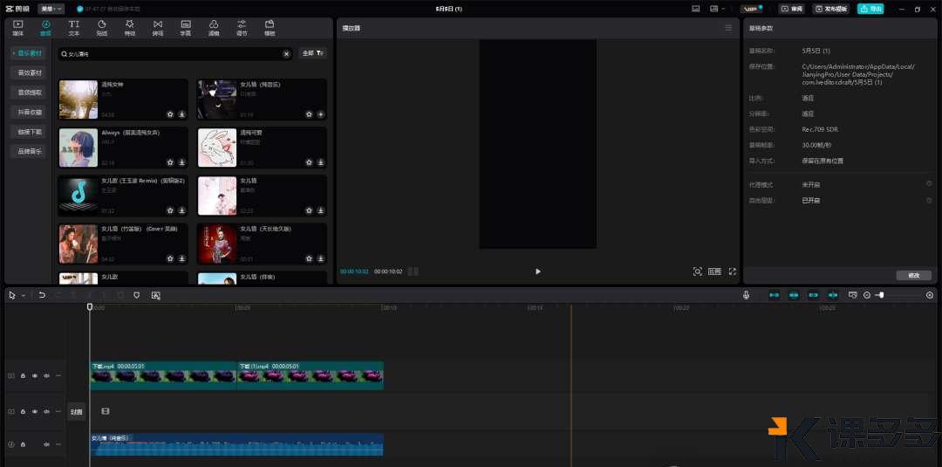Download the 女儿国 (王玉萌 Remix) track
This screenshot has width=942, height=467.
(x=181, y=210)
